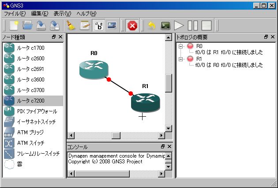The width and height of the screenshot is (278, 188).
Task: Click the Save topology as icon
Action: [x=55, y=26]
